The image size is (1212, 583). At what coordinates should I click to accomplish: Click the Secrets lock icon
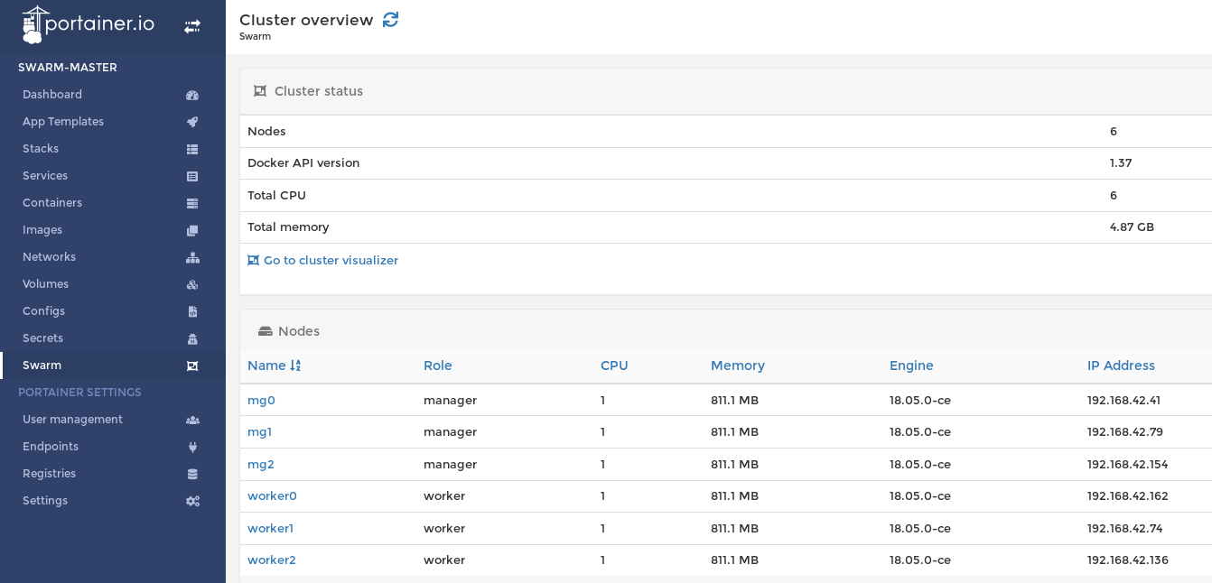tap(192, 338)
